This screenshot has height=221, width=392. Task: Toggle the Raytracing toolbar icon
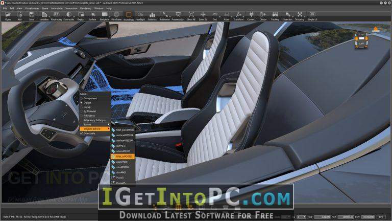pyautogui.click(x=56, y=16)
